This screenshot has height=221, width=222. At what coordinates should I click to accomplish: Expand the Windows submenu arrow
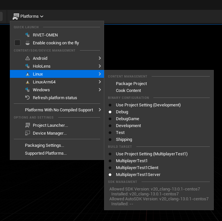click(100, 90)
